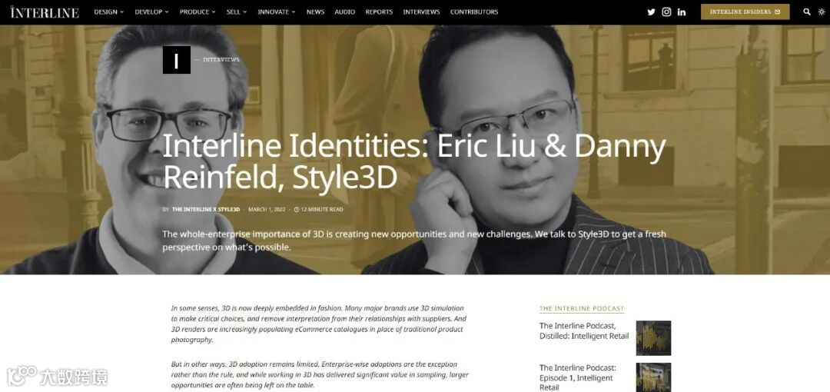
Task: Open the Instagram profile icon
Action: click(666, 12)
